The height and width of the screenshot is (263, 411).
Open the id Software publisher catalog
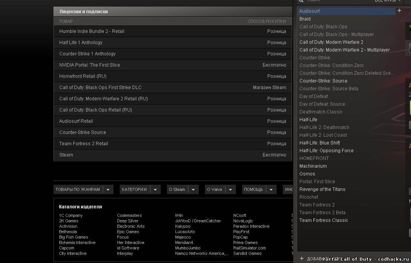[128, 248]
